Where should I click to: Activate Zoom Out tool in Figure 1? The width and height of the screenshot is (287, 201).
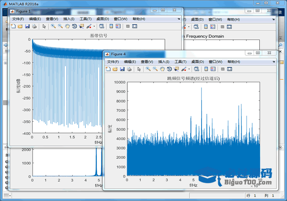click(x=60, y=26)
